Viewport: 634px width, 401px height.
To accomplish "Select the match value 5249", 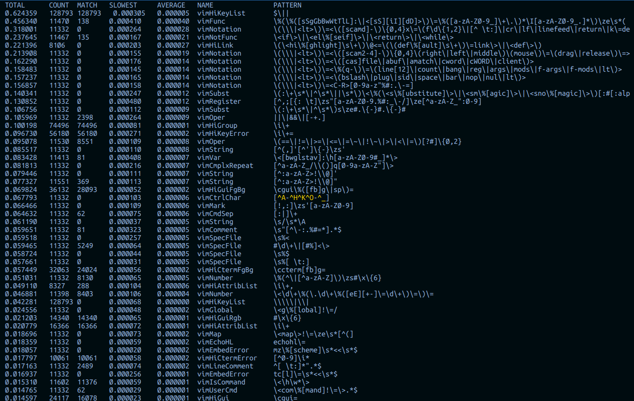I will pos(85,246).
